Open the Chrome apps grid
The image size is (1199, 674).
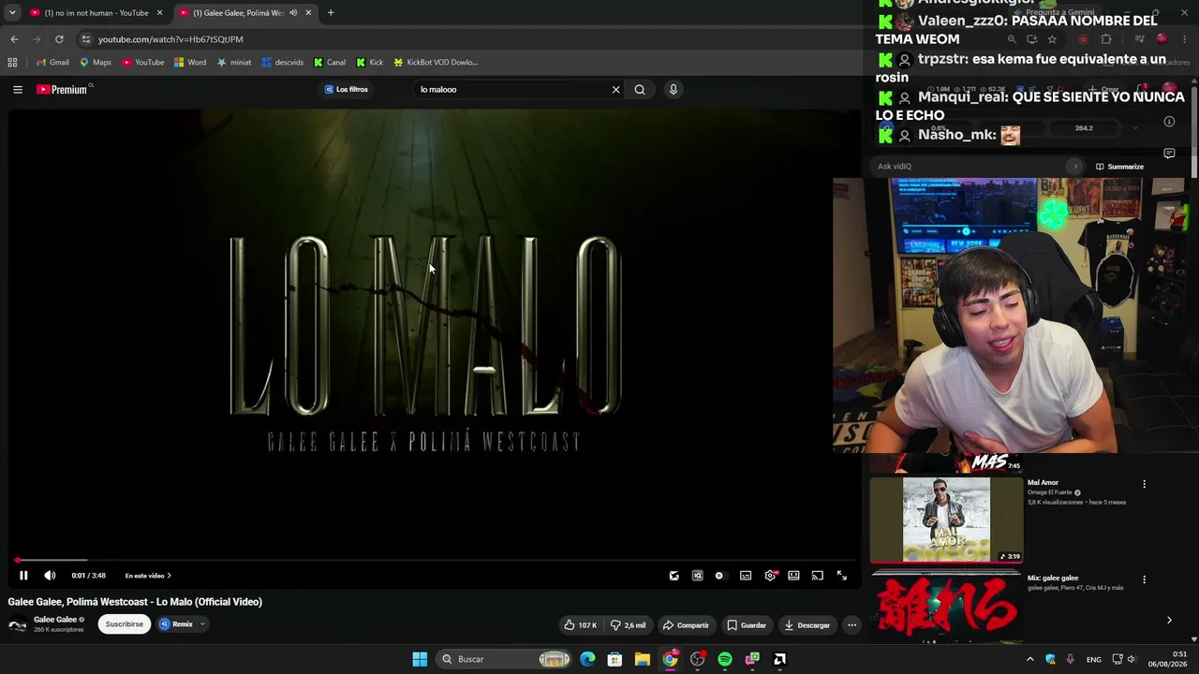12,63
